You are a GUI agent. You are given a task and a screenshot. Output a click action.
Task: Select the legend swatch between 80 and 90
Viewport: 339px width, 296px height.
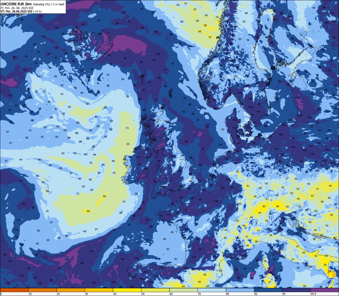point(240,290)
